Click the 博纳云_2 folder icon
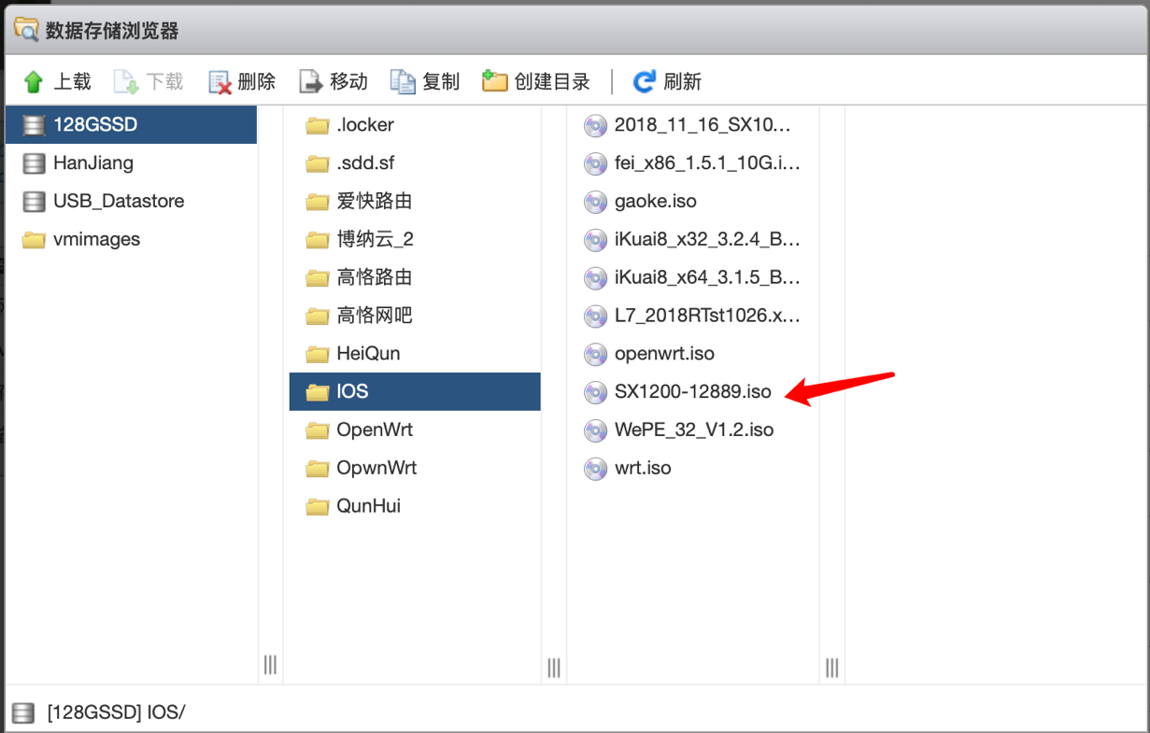 pos(318,240)
